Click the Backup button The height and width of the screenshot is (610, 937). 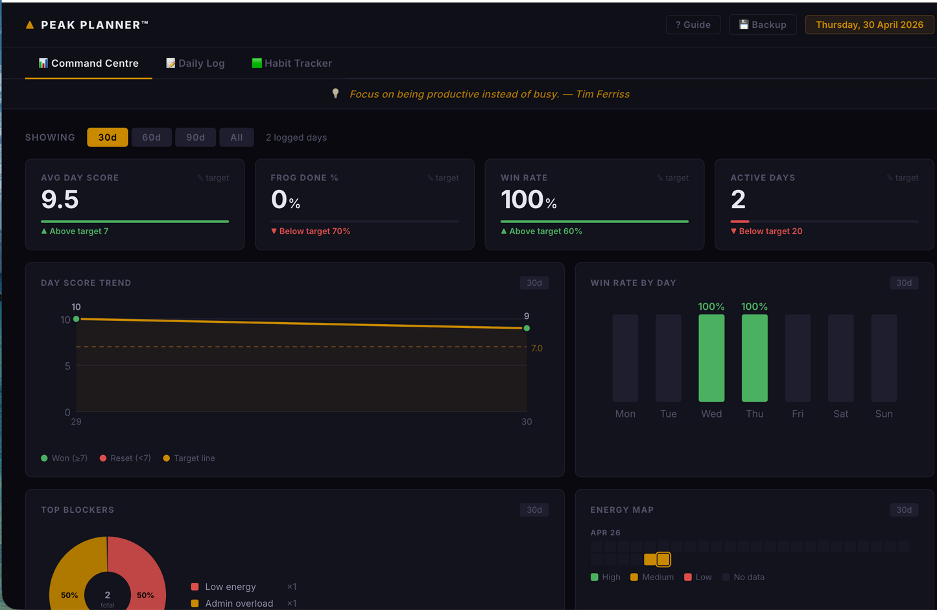pyautogui.click(x=763, y=25)
